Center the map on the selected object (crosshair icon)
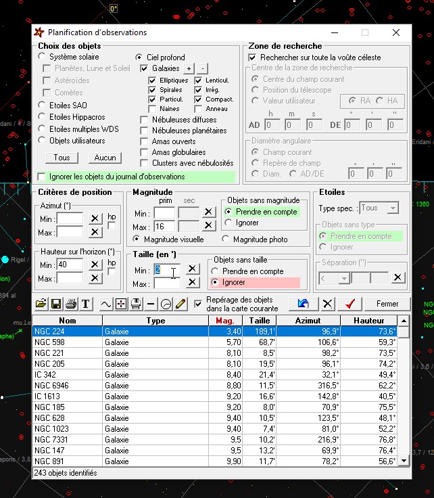The height and width of the screenshot is (498, 434). click(121, 304)
